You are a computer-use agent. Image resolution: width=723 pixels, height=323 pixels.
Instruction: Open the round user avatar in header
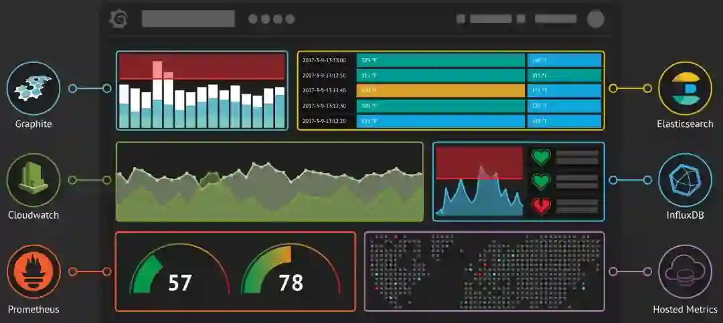click(595, 19)
